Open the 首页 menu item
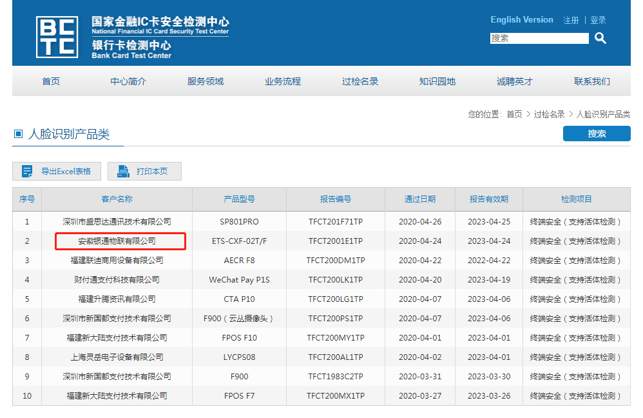This screenshot has height=418, width=643. pyautogui.click(x=51, y=81)
